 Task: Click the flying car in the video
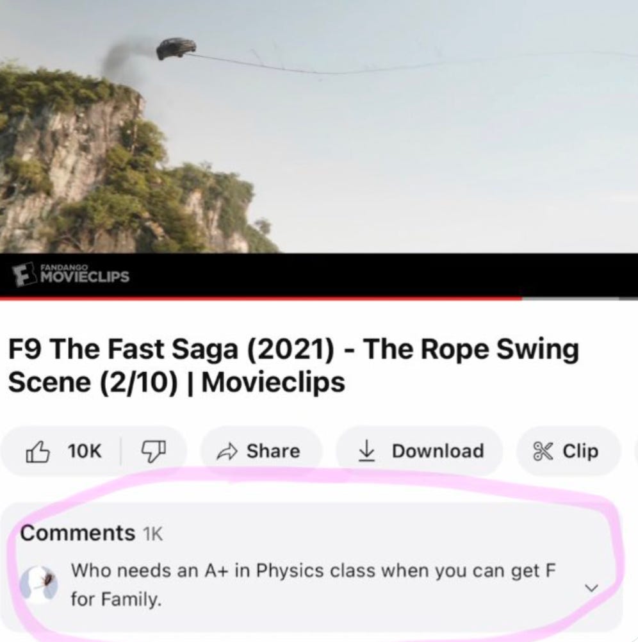[176, 48]
